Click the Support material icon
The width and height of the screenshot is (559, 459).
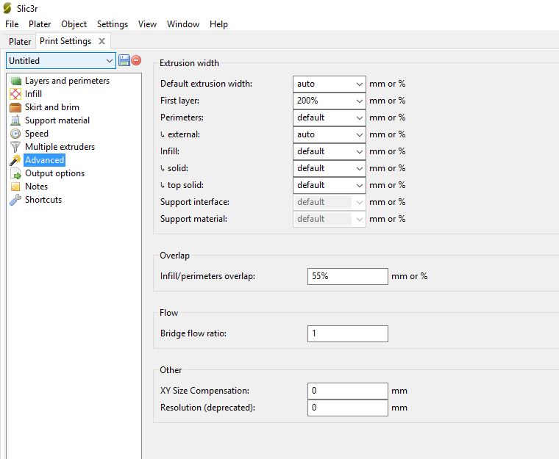click(x=15, y=120)
